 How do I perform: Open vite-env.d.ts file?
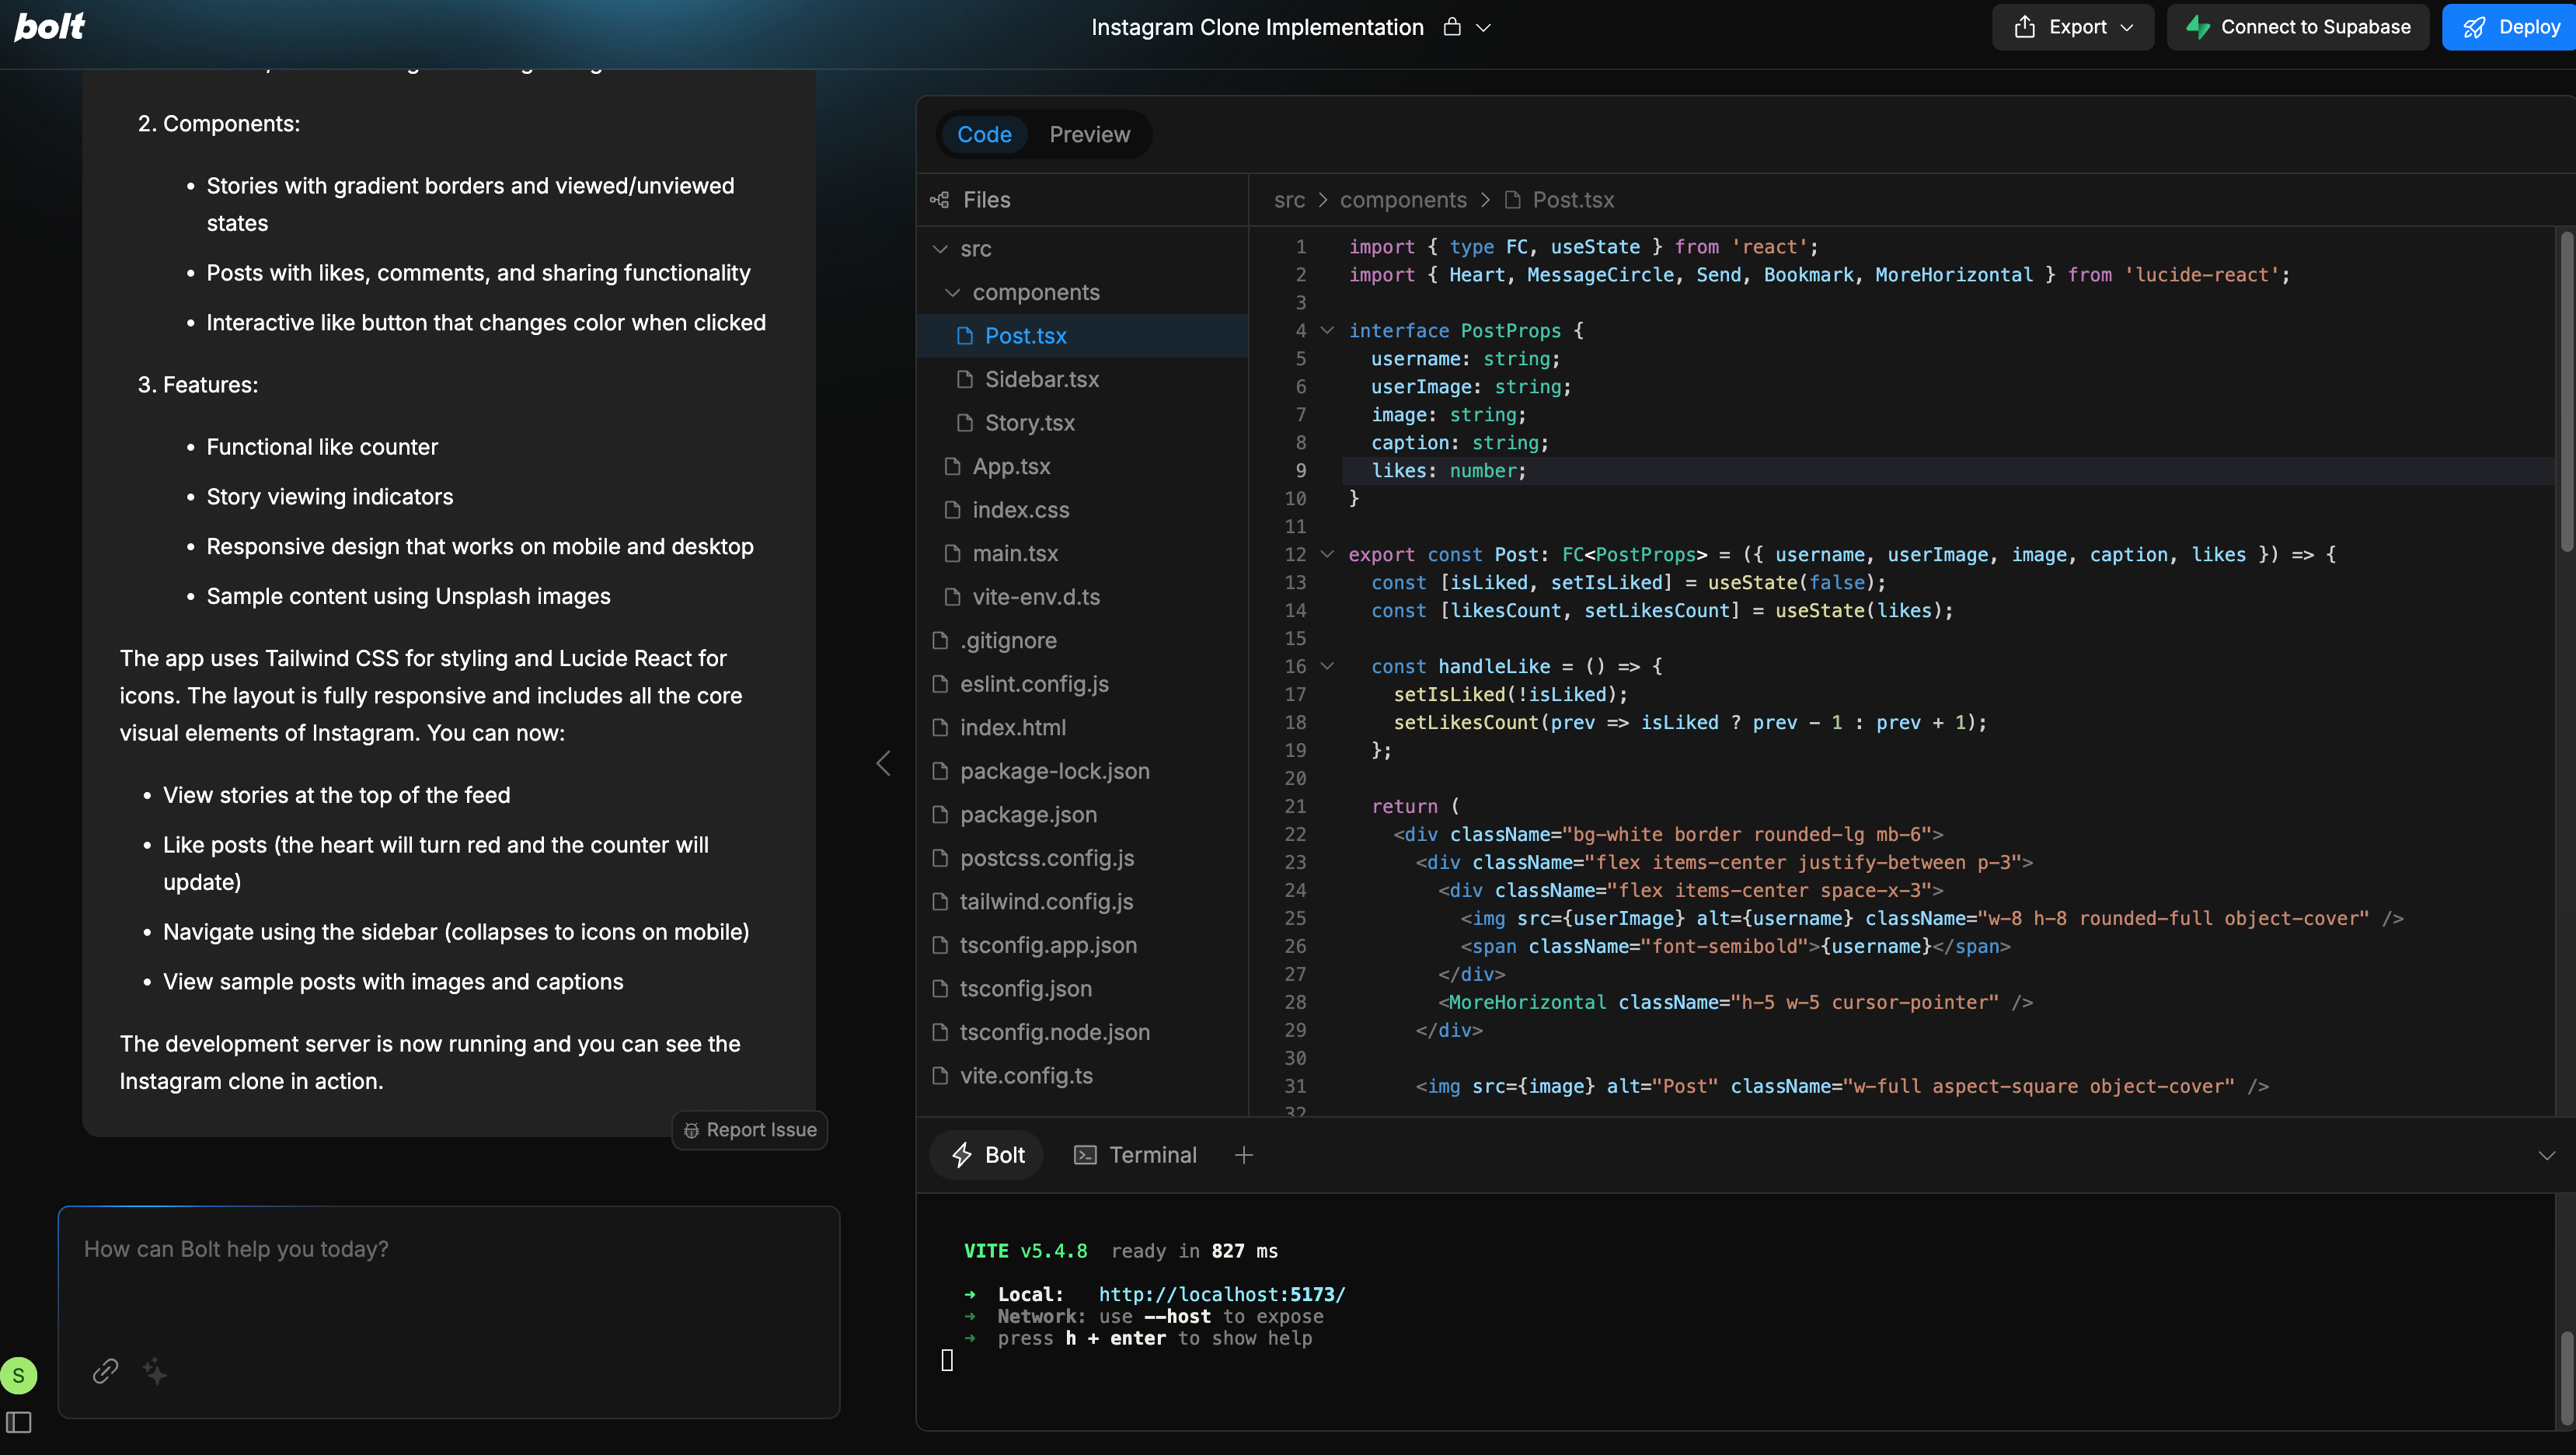[x=1082, y=597]
